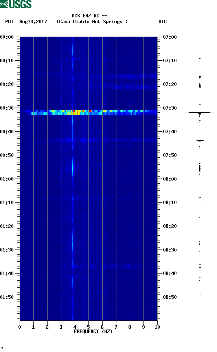Viewport: 217px width, 352px height.
Task: Click the "07:20" UTC time label
Action: 170,84
